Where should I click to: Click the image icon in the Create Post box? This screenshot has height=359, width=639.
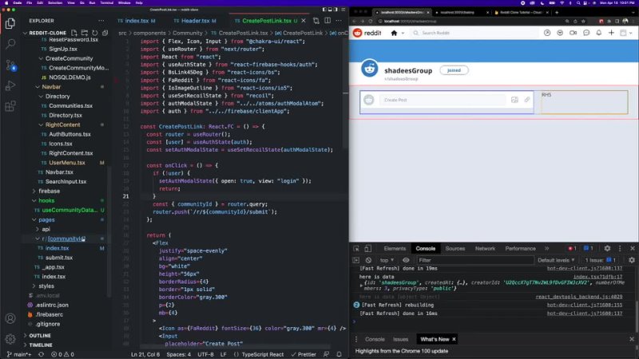514,100
